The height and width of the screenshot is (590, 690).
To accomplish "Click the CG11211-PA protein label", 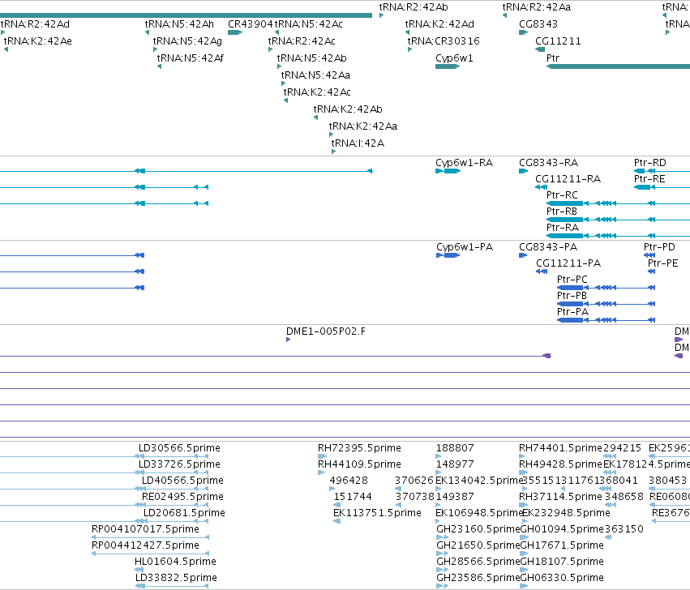I will (x=568, y=263).
